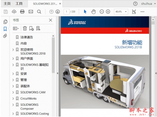Screen dimensions: 157x117
Task: Zoom out with minus button
Action: 102,12
